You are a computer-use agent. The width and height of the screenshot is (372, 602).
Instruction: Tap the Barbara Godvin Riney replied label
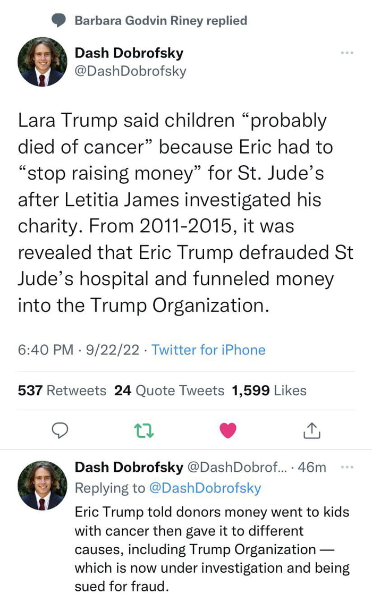[x=160, y=21]
